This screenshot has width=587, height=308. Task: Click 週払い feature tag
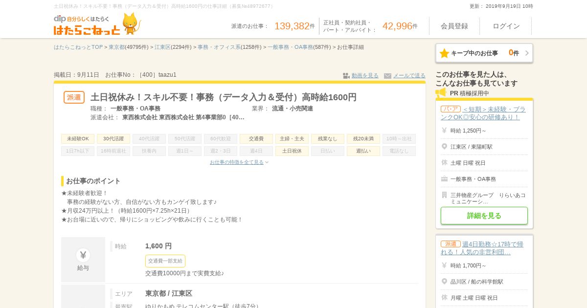363,151
